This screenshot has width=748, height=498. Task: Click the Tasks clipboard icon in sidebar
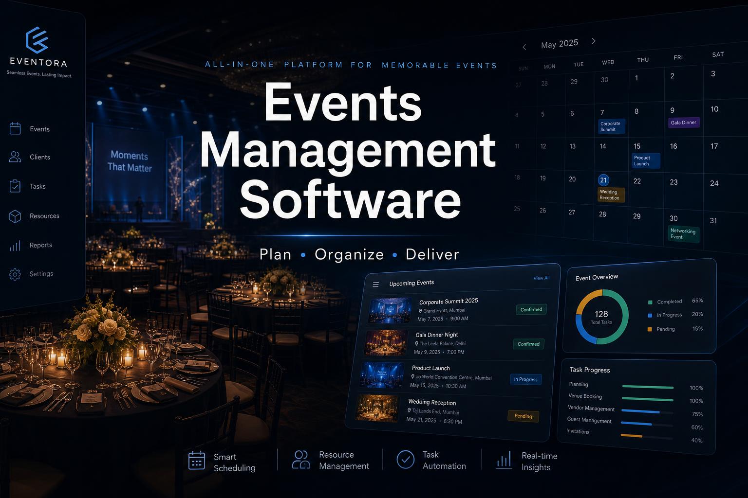click(15, 186)
